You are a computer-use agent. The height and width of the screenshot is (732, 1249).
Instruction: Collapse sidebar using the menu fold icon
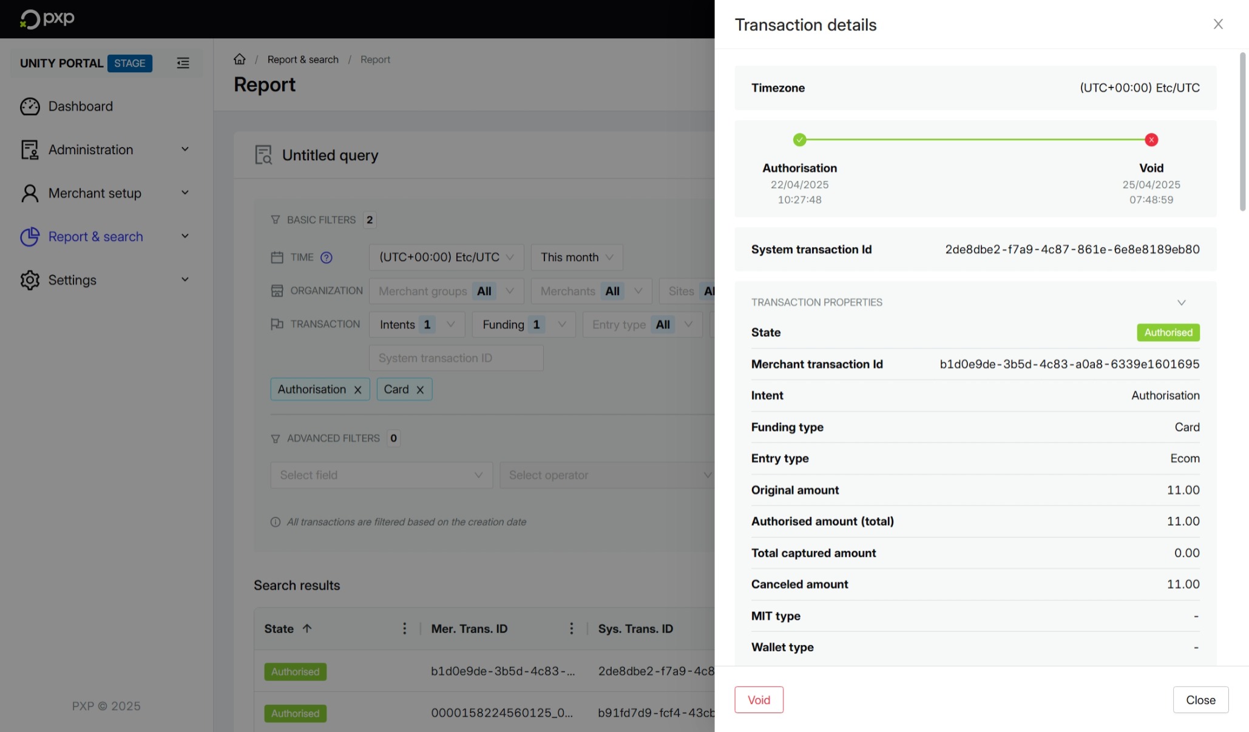(x=183, y=63)
